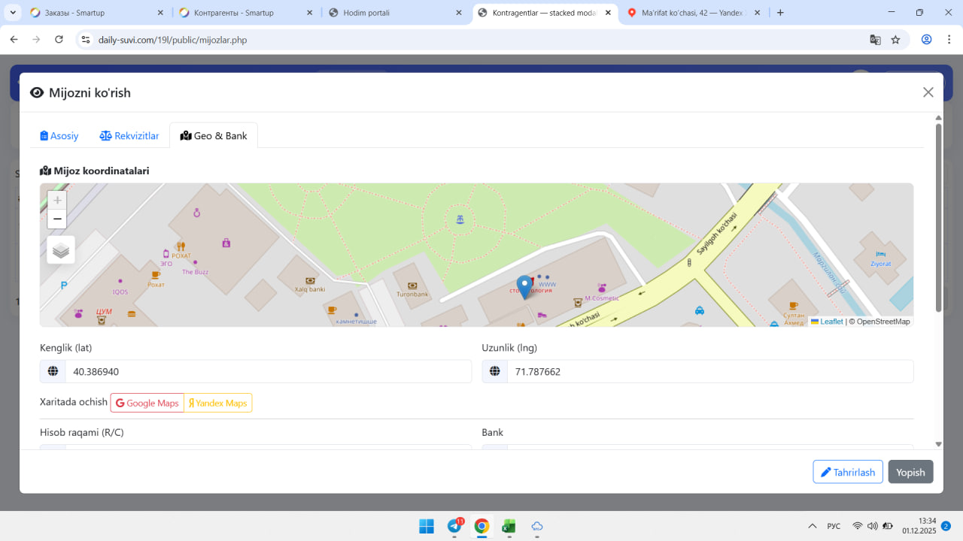Zoom in on the map
Viewport: 963px width, 541px height.
click(x=57, y=201)
